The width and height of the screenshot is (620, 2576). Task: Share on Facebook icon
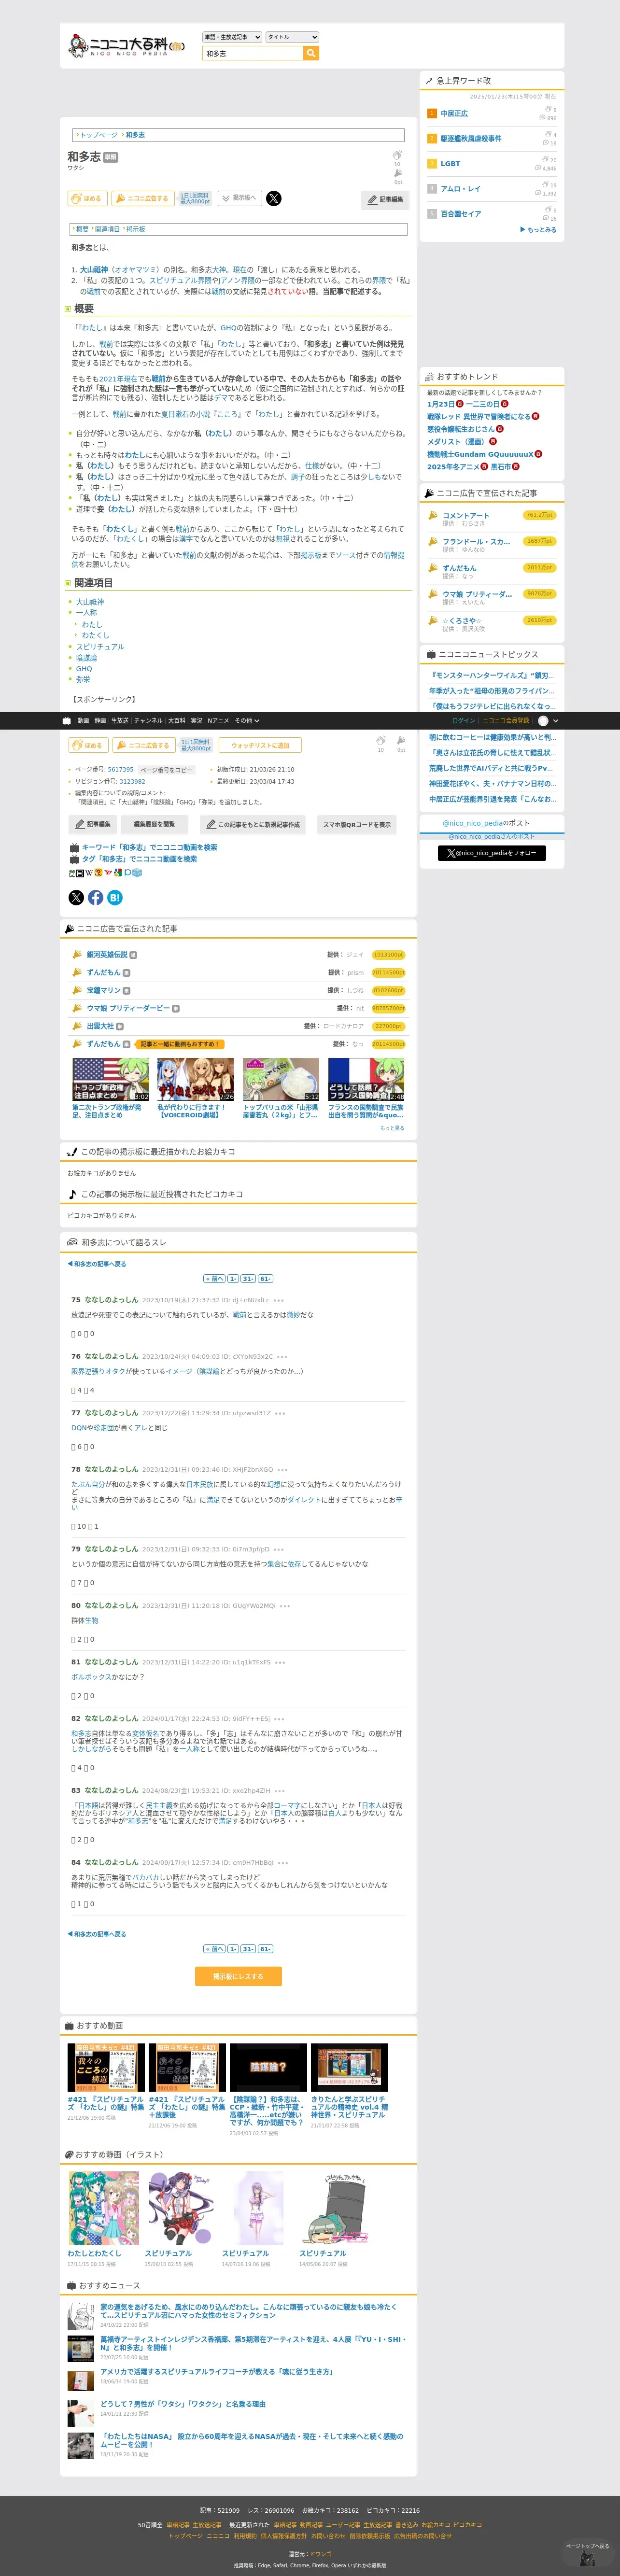tap(96, 897)
